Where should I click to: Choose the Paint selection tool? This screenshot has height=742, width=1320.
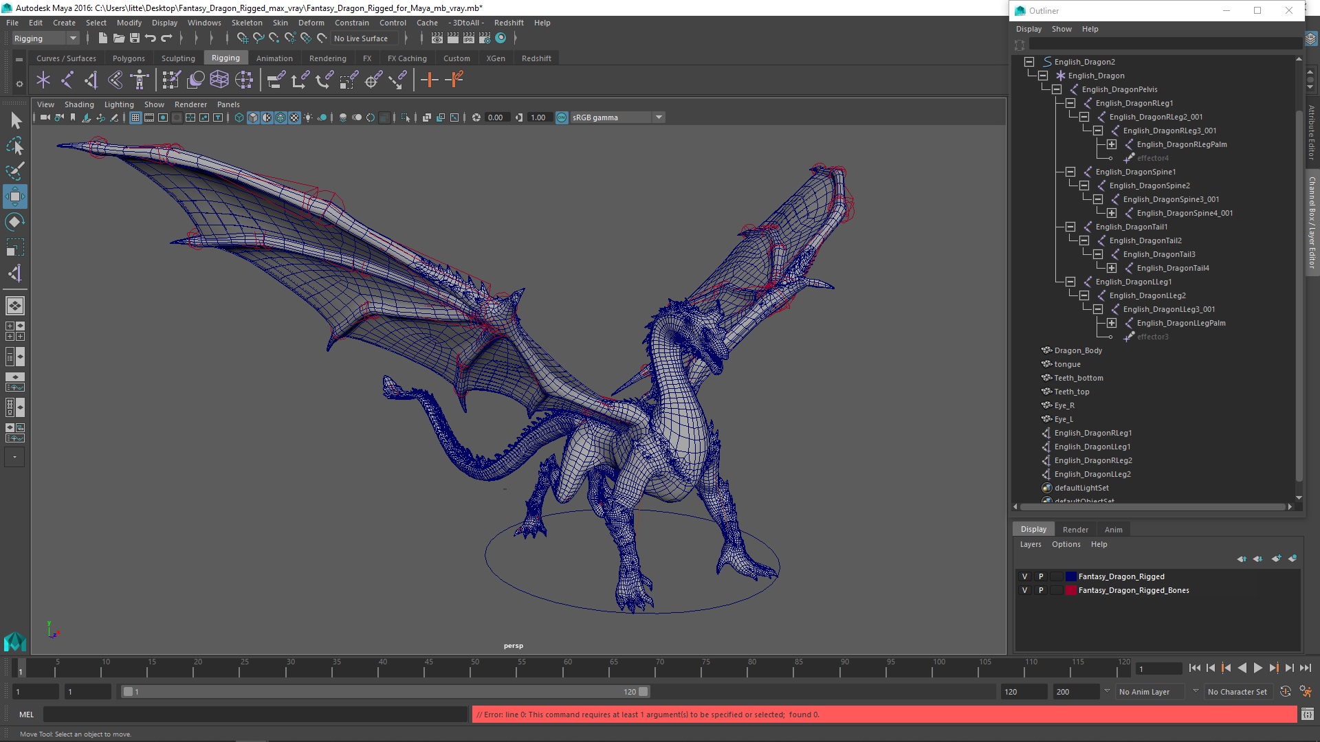(15, 171)
